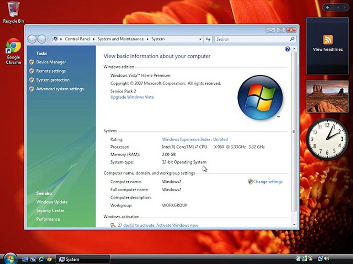Open Device Manager task link
Screen dimensions: 353x264
click(51, 62)
